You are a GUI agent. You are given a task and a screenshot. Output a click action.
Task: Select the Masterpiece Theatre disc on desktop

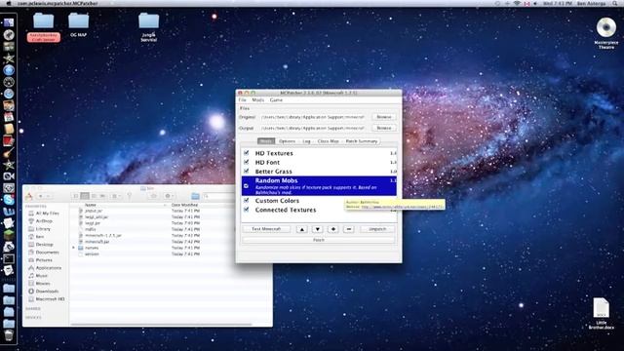pyautogui.click(x=606, y=33)
